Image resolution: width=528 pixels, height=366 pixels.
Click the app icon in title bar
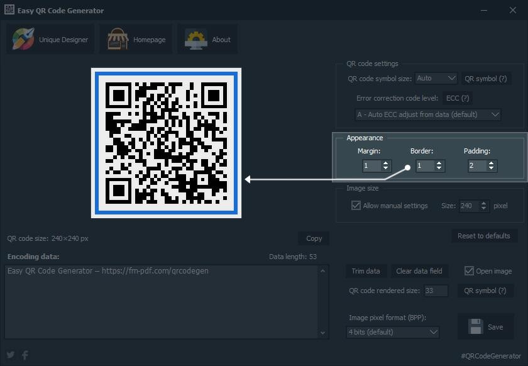[9, 10]
